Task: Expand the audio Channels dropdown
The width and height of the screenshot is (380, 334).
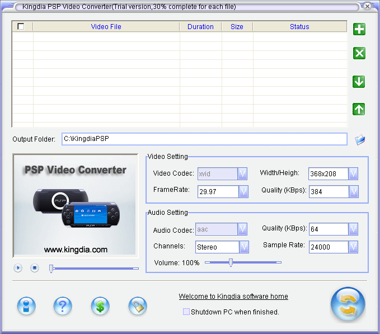Action: click(x=243, y=247)
